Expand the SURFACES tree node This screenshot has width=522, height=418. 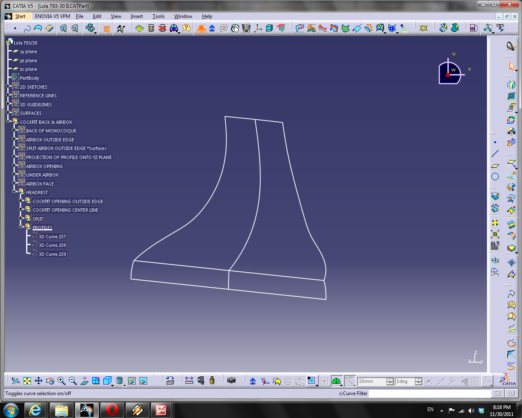coord(8,112)
